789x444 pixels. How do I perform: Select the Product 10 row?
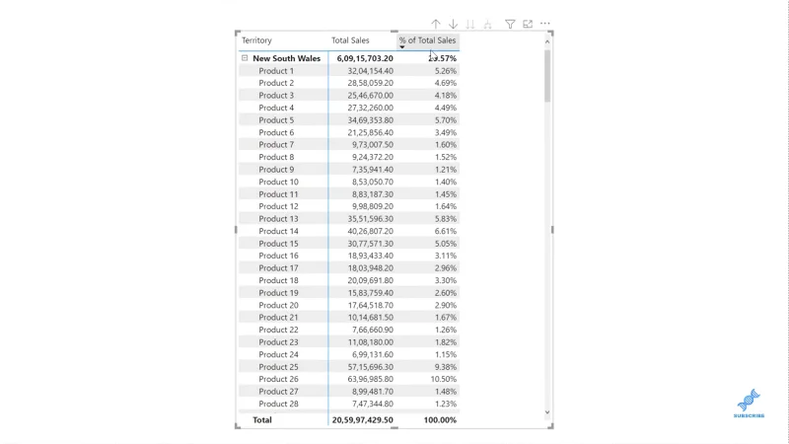pyautogui.click(x=349, y=182)
